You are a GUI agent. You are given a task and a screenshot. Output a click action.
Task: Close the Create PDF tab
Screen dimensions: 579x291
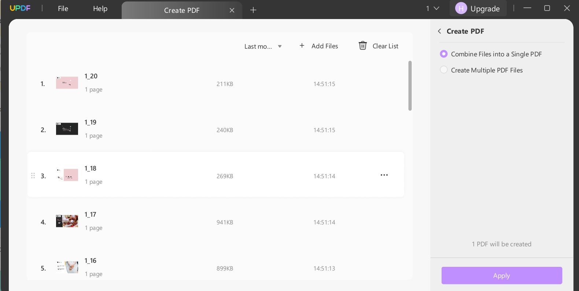[232, 10]
